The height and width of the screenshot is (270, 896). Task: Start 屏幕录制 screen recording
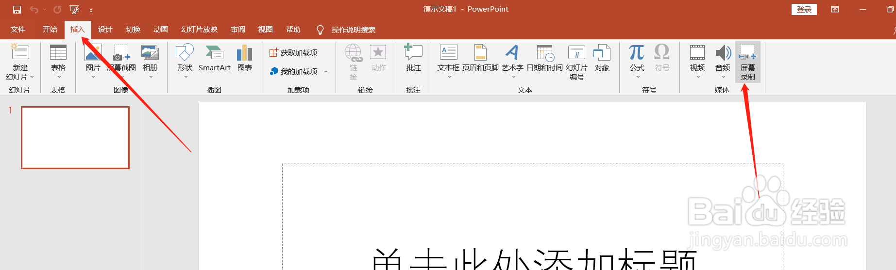748,62
